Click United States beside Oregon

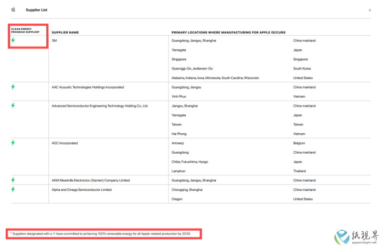303,199
